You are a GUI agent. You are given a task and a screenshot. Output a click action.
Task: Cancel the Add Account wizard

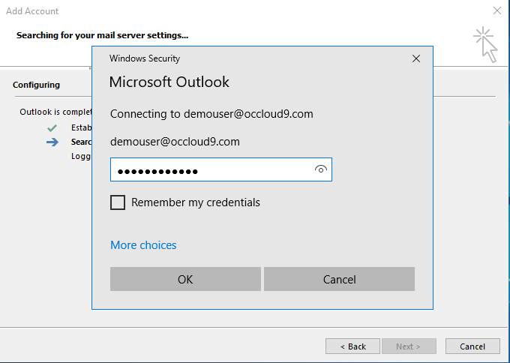[x=472, y=346]
